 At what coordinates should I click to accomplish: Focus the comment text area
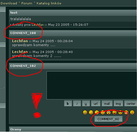[x=92, y=85]
